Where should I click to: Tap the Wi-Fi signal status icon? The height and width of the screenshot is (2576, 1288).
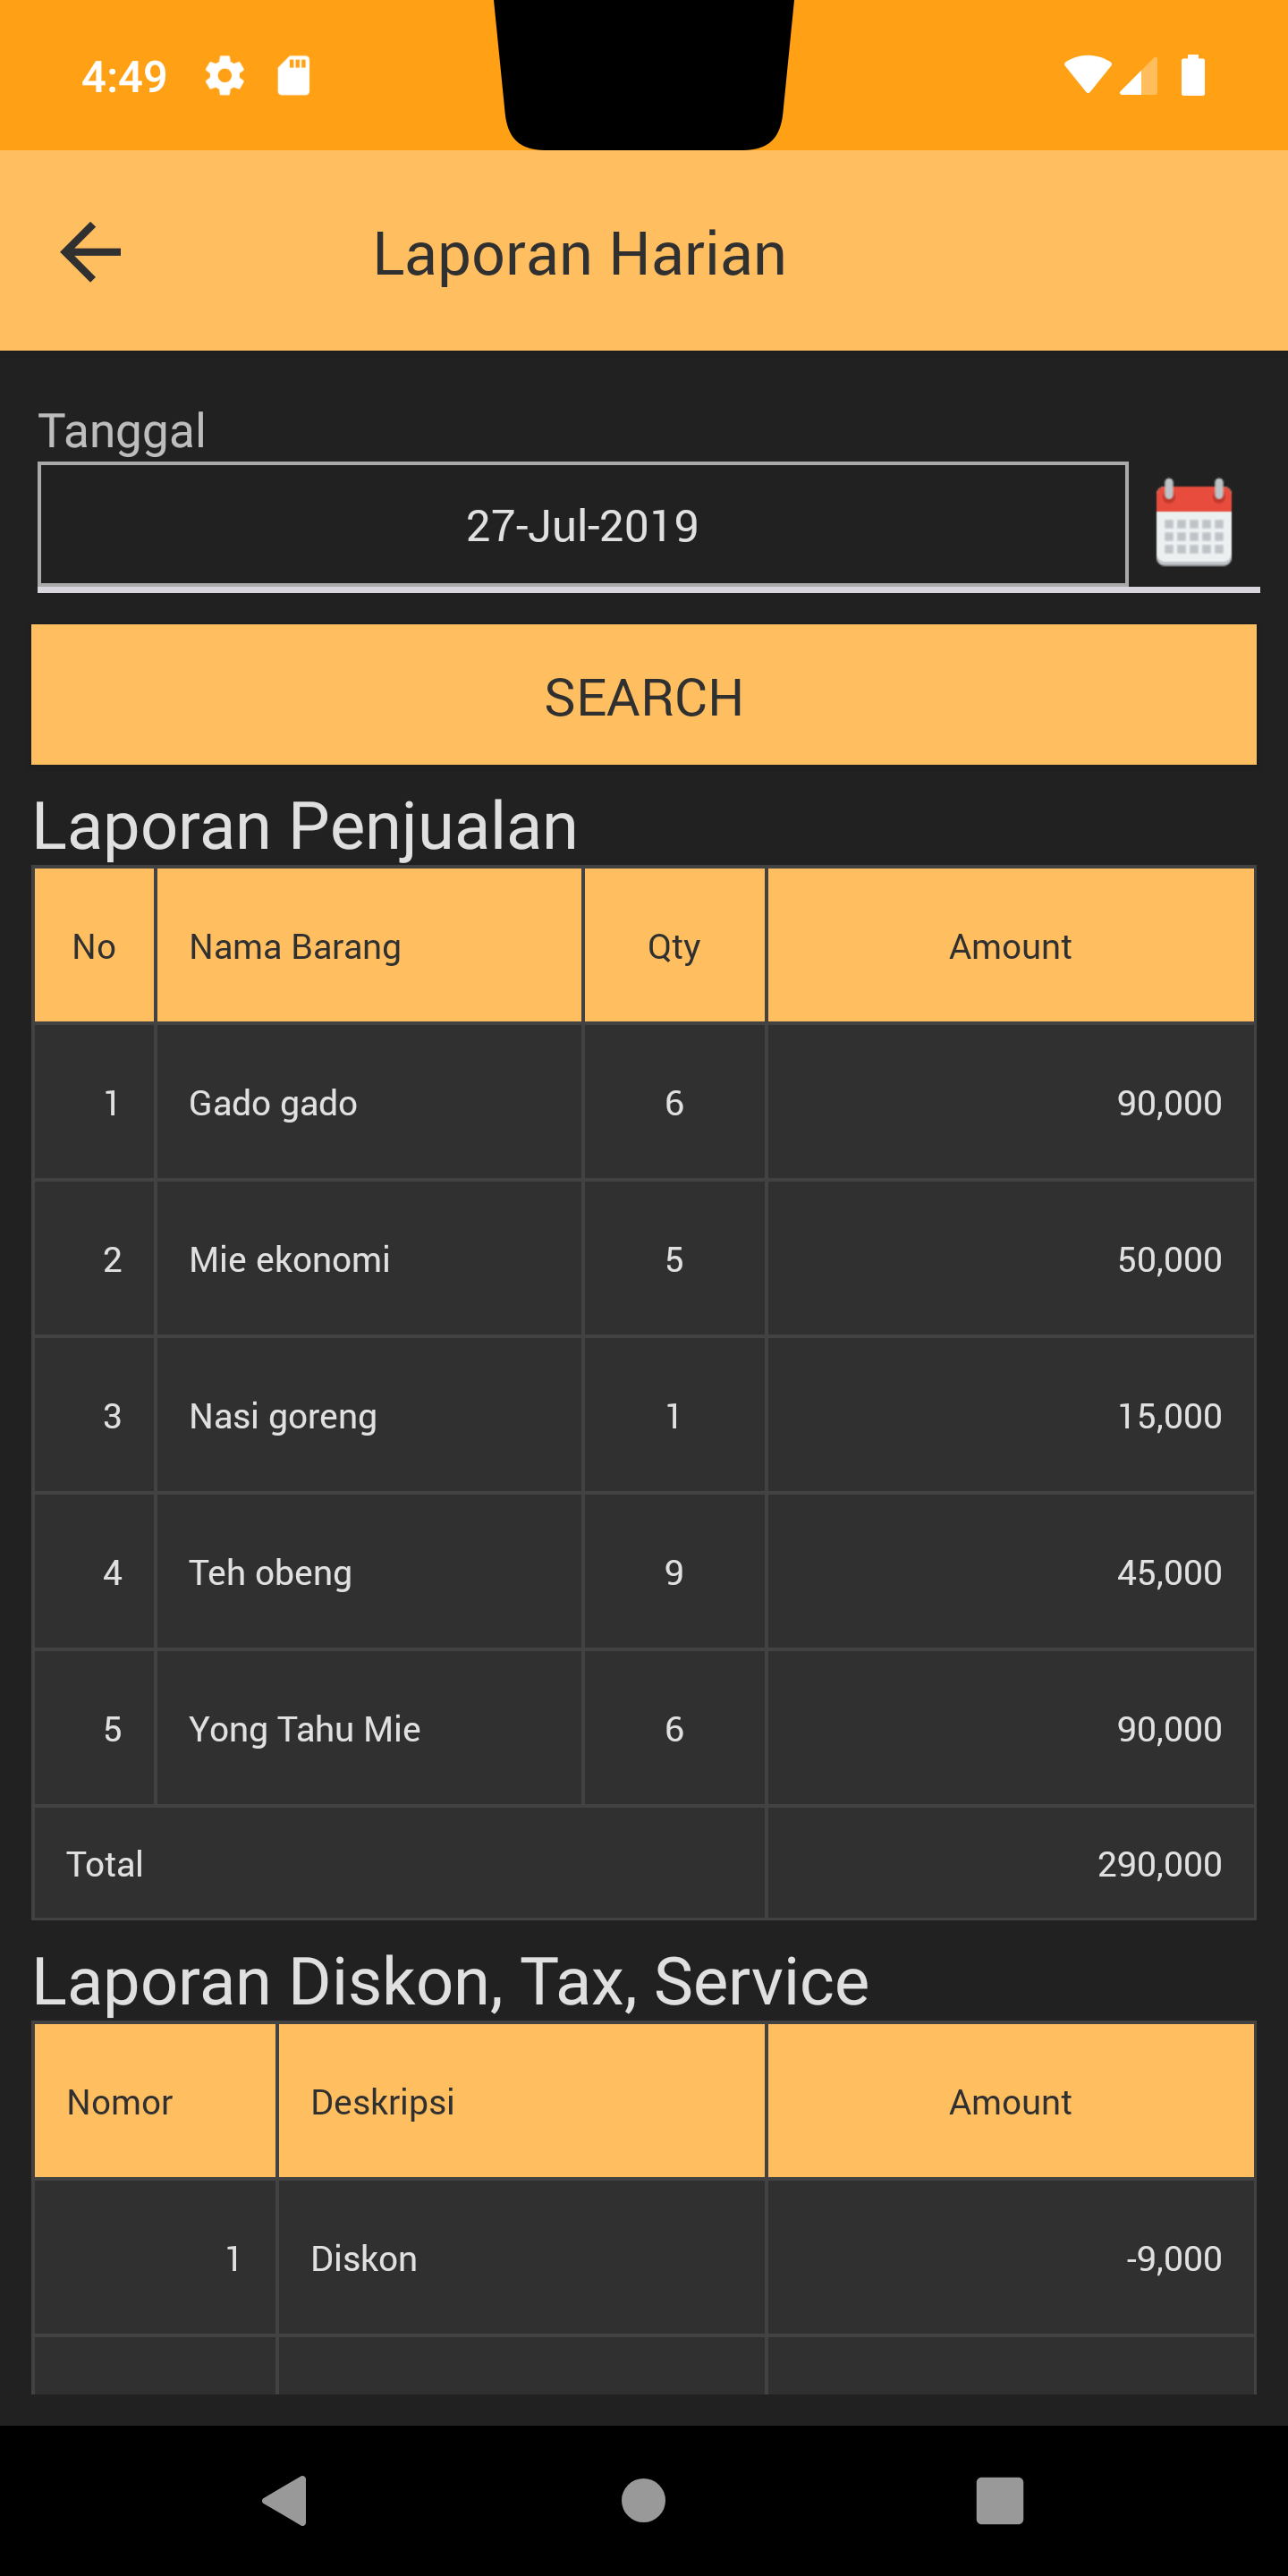(x=1086, y=76)
